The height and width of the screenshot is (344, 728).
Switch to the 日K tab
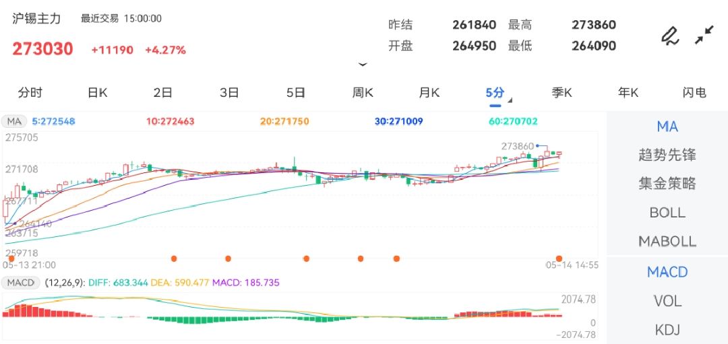(x=97, y=93)
